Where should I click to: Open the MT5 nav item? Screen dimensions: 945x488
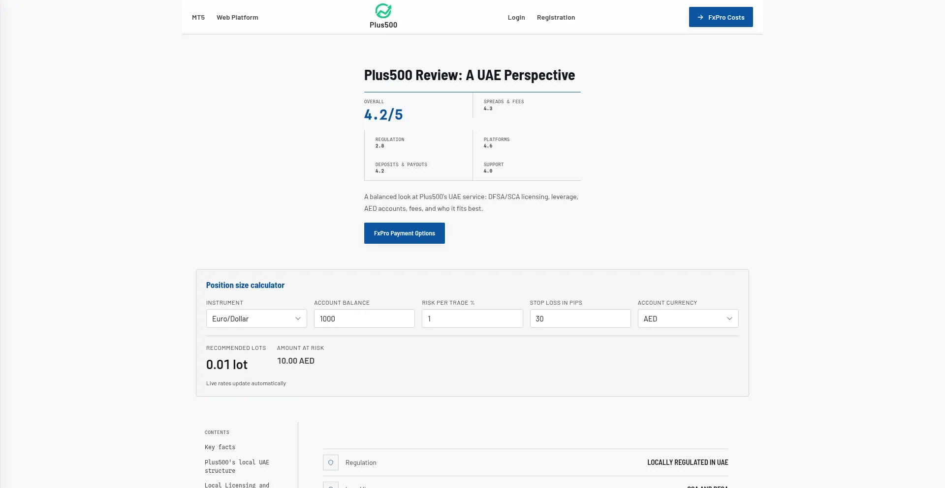coord(198,17)
